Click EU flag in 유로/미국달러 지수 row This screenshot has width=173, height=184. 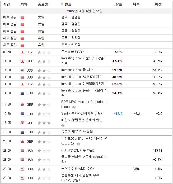pyautogui.click(x=22, y=93)
